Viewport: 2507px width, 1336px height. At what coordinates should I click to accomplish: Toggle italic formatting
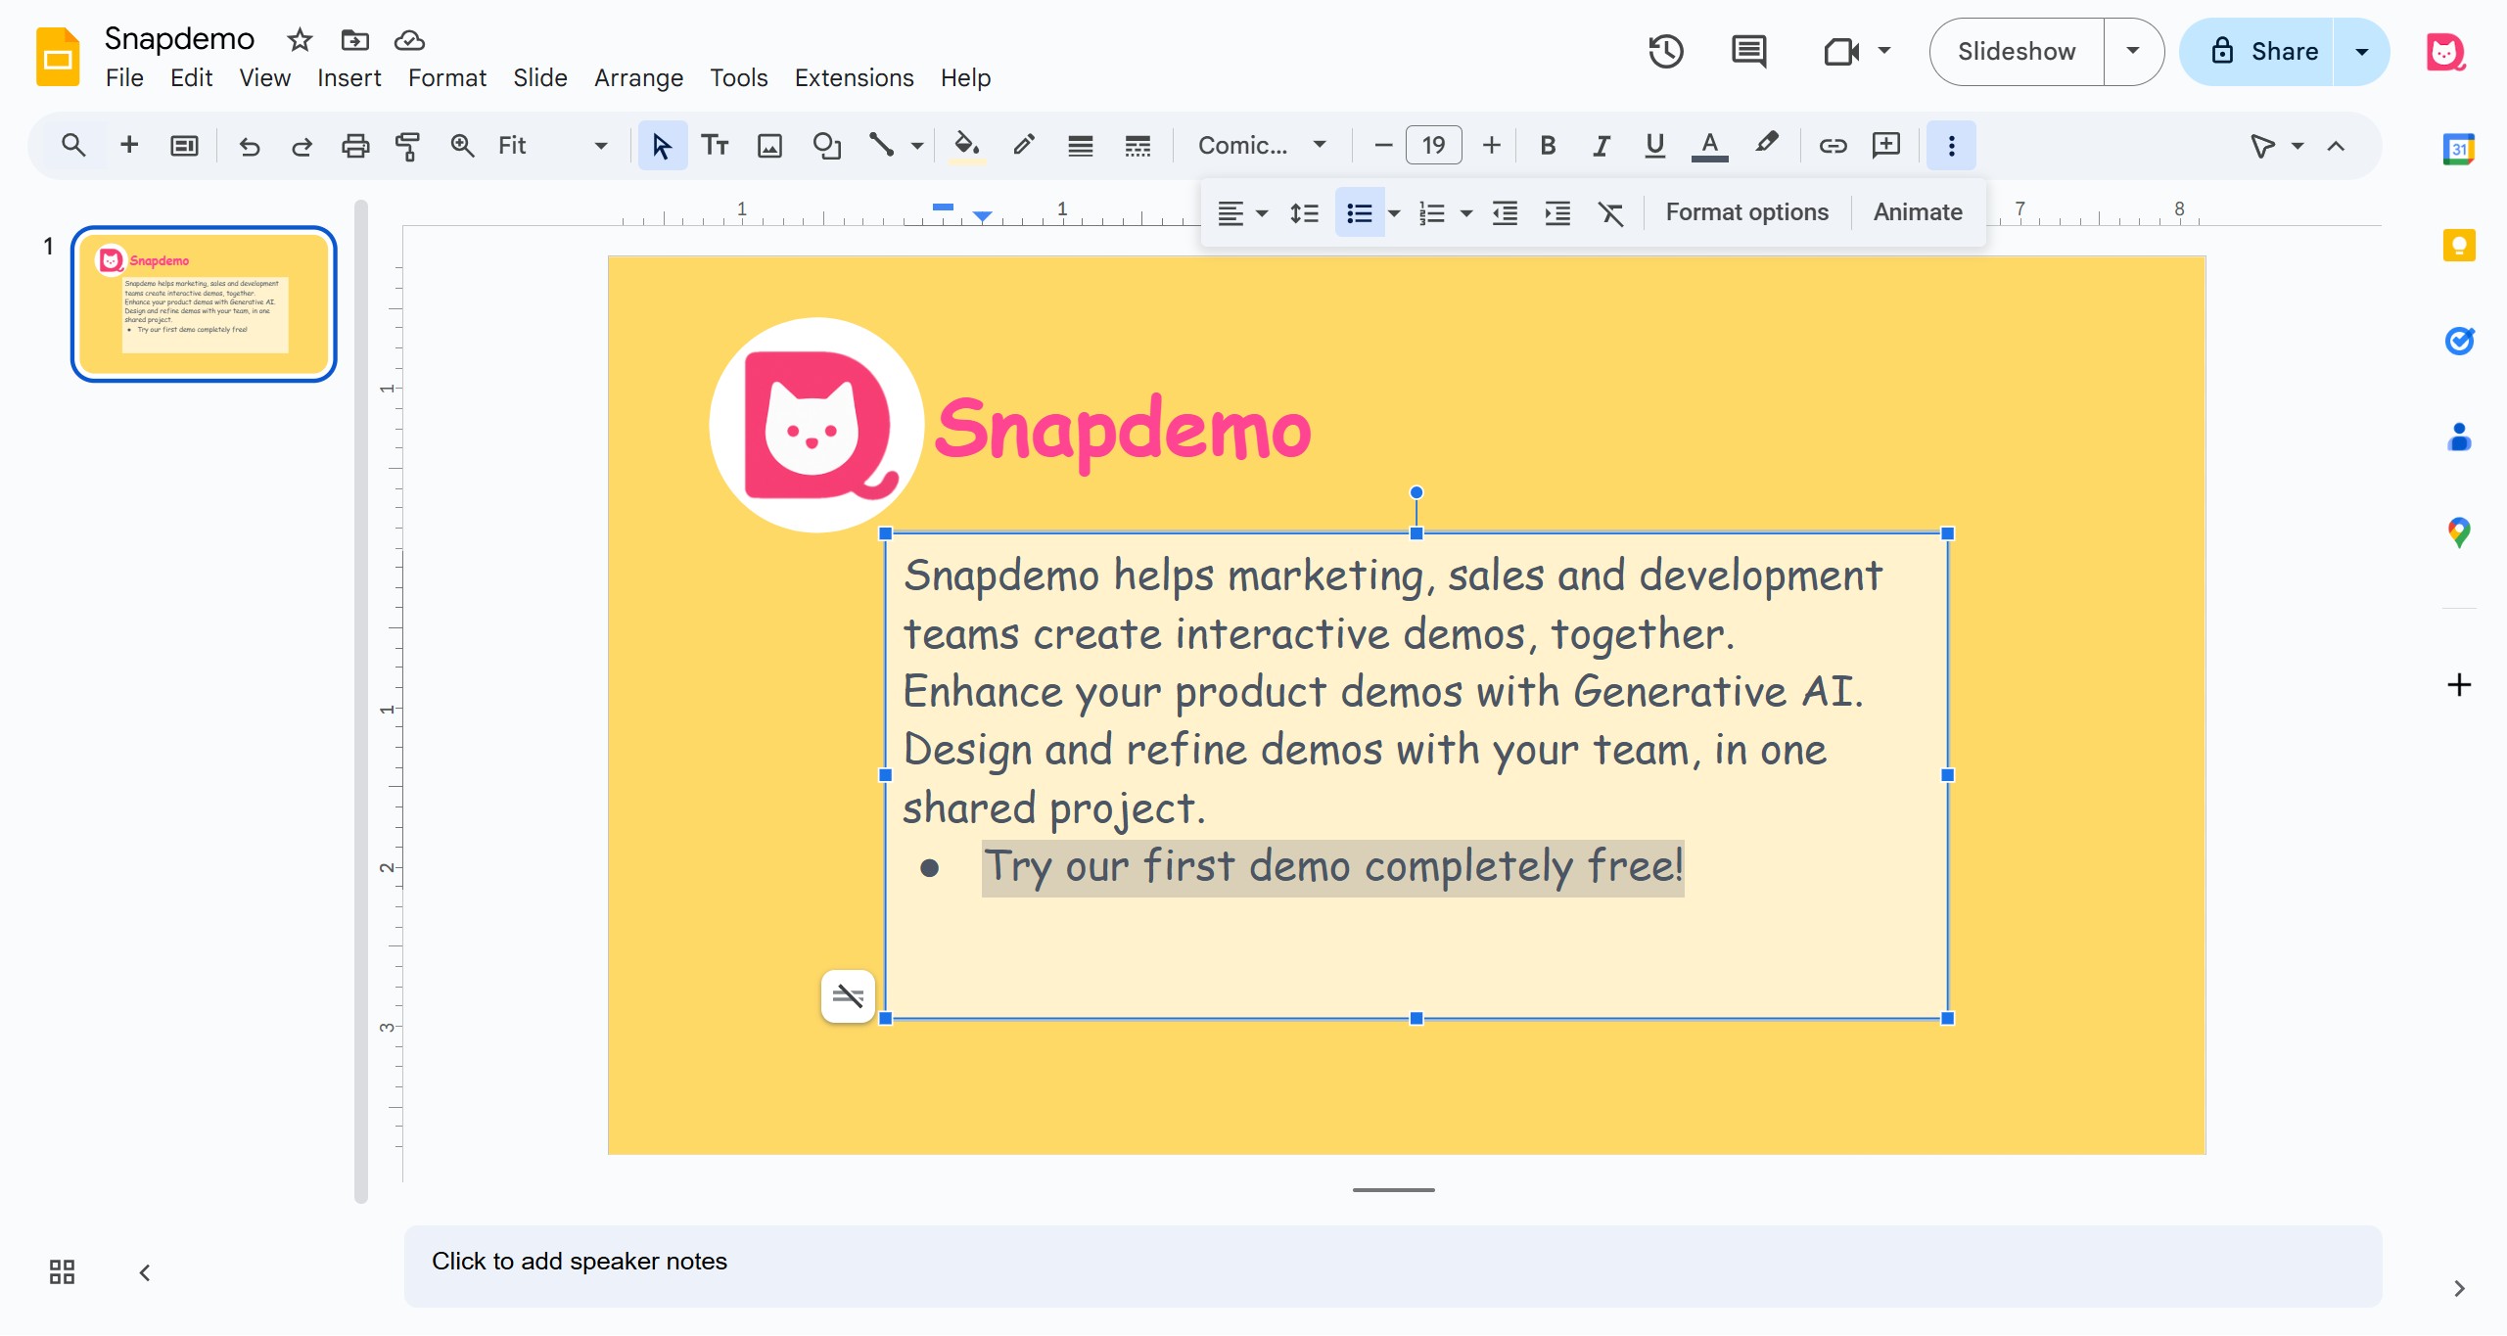pos(1602,146)
